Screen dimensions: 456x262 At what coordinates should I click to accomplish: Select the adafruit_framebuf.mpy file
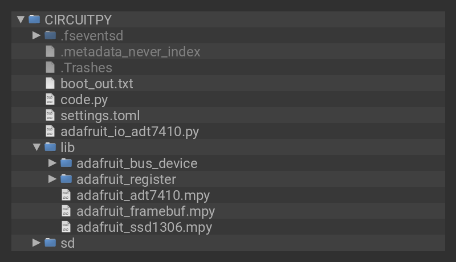click(x=145, y=211)
